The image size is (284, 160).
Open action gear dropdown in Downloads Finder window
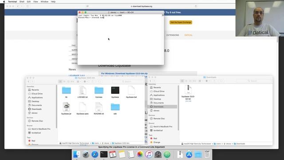[207, 81]
